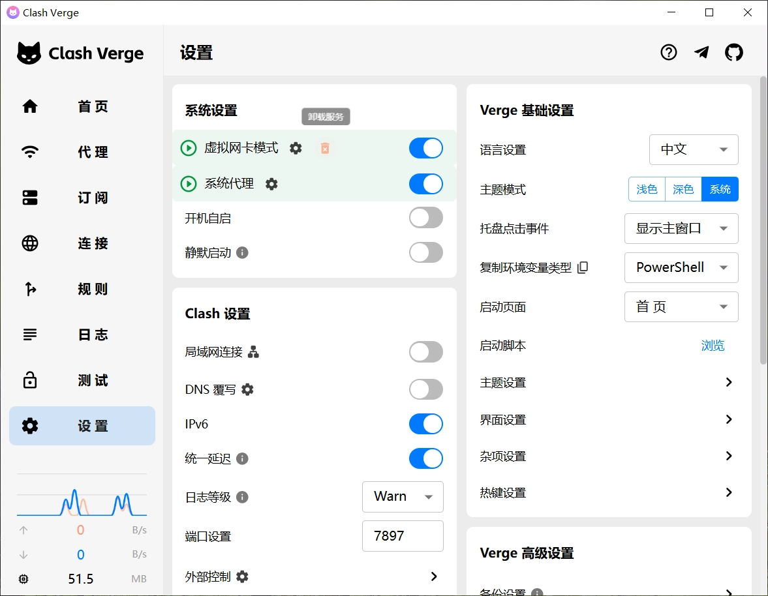The image size is (768, 596).
Task: Open the help documentation icon
Action: [x=669, y=52]
